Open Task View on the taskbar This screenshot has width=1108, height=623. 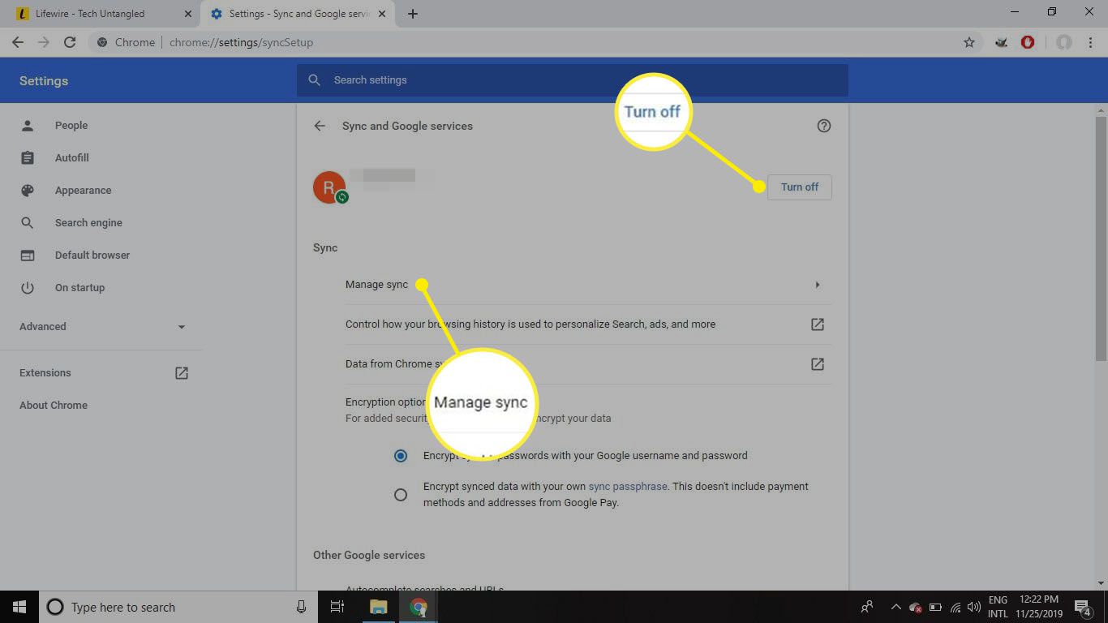tap(337, 607)
